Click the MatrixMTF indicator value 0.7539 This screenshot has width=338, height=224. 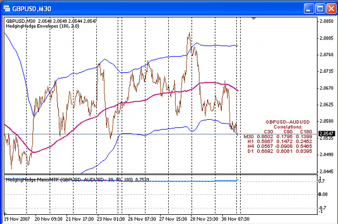[142, 179]
